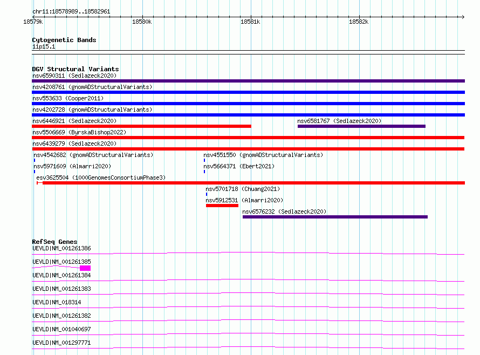
Task: Open the nsv6581767 Sedlazeck2020 purple bar
Action: (x=361, y=126)
